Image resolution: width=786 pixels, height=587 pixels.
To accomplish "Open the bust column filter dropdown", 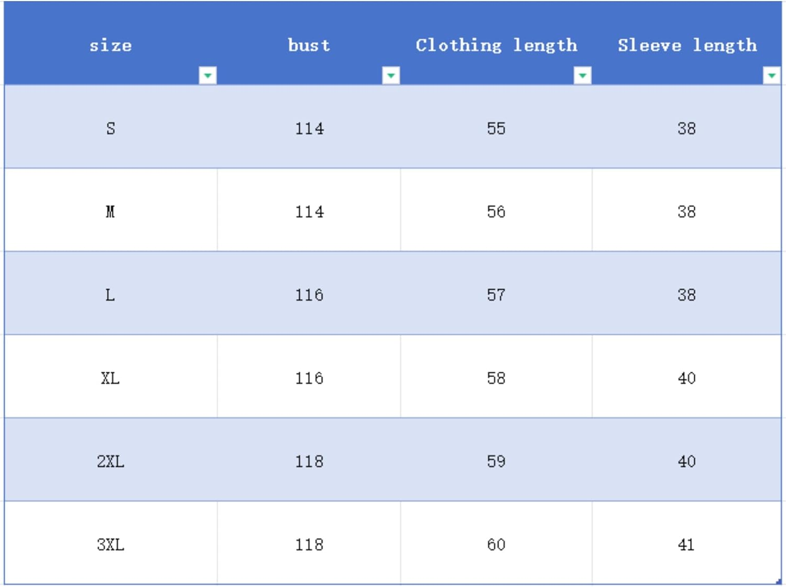I will (391, 75).
